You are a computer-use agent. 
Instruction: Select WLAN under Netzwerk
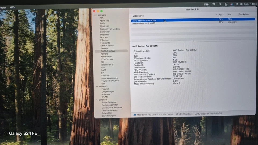pos(105,97)
